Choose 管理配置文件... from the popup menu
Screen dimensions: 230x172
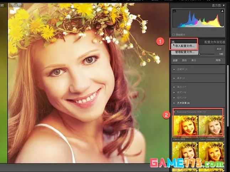(x=185, y=52)
